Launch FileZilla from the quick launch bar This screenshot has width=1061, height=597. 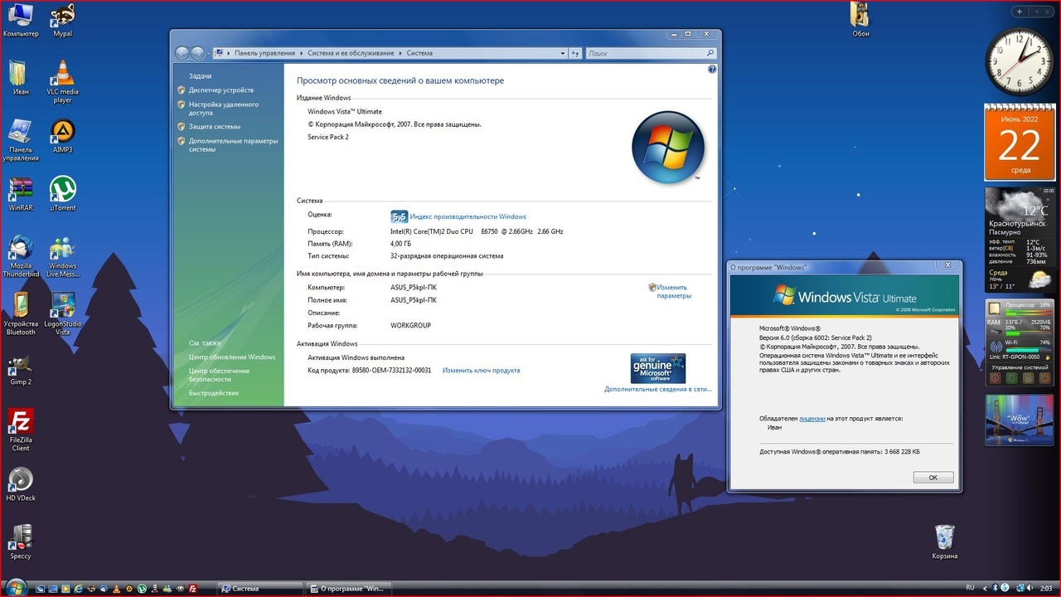[192, 589]
